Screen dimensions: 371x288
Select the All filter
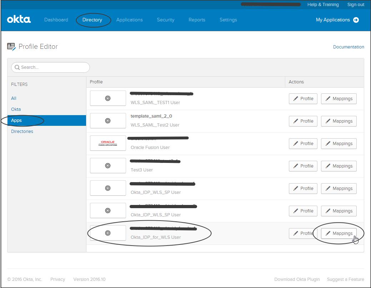14,98
